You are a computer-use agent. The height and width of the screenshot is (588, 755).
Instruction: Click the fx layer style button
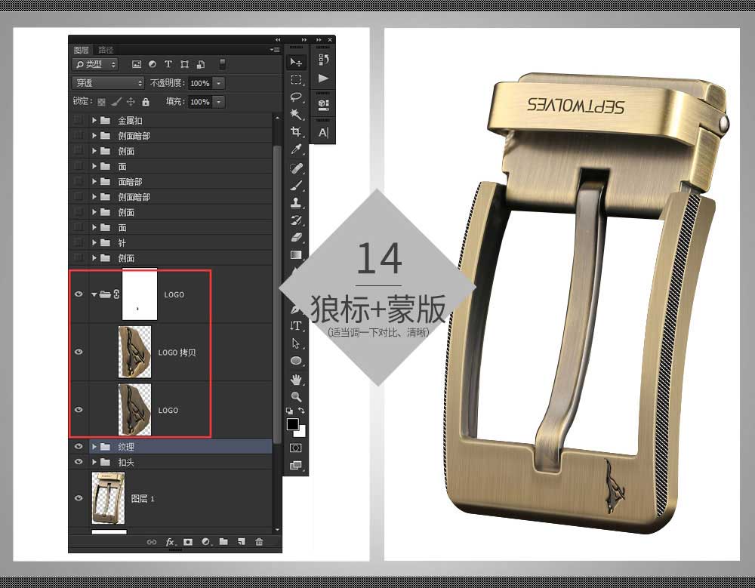[x=169, y=542]
